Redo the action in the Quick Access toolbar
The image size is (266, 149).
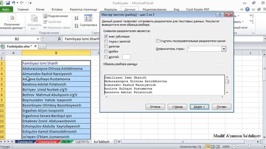coord(22,3)
